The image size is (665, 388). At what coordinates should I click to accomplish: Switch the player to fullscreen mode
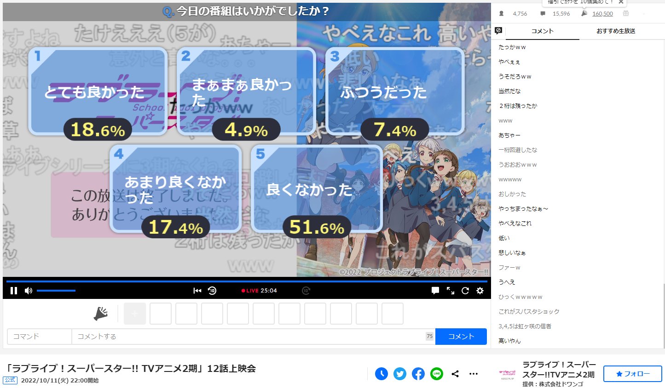tap(451, 291)
